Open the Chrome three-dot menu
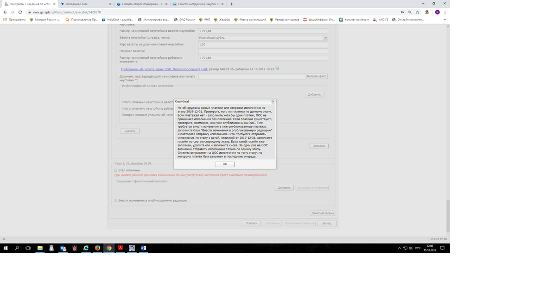The width and height of the screenshot is (534, 300). pos(445,12)
